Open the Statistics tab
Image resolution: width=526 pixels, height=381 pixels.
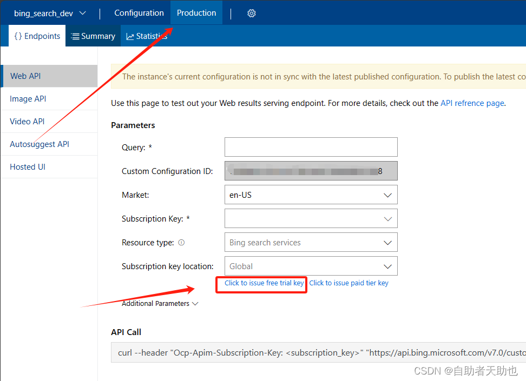click(x=147, y=36)
